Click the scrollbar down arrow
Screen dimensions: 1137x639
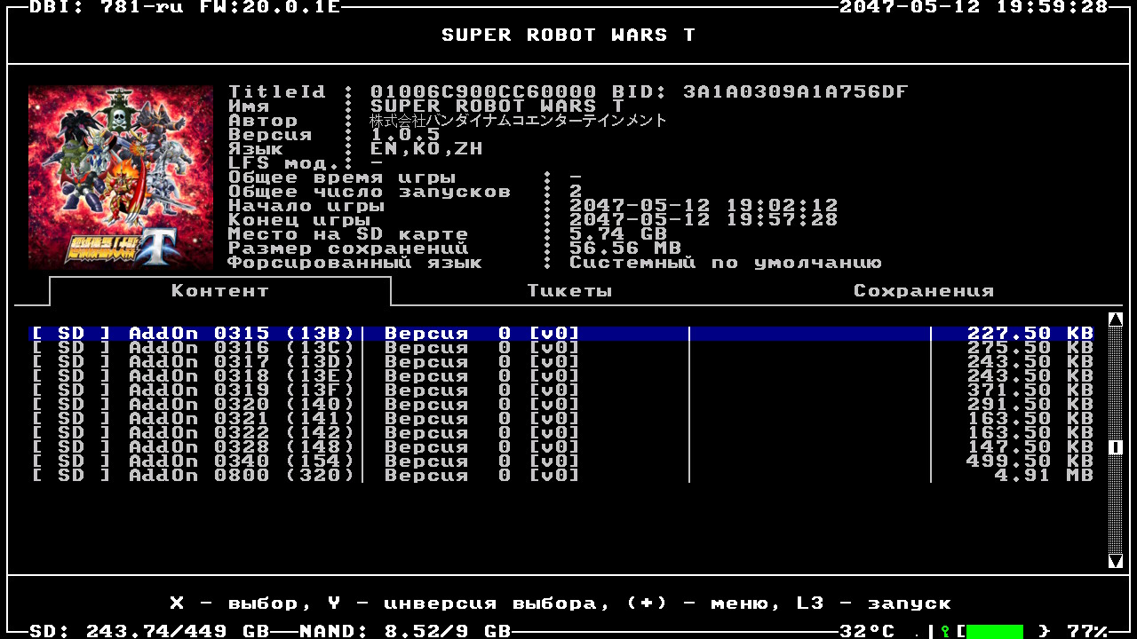1116,561
